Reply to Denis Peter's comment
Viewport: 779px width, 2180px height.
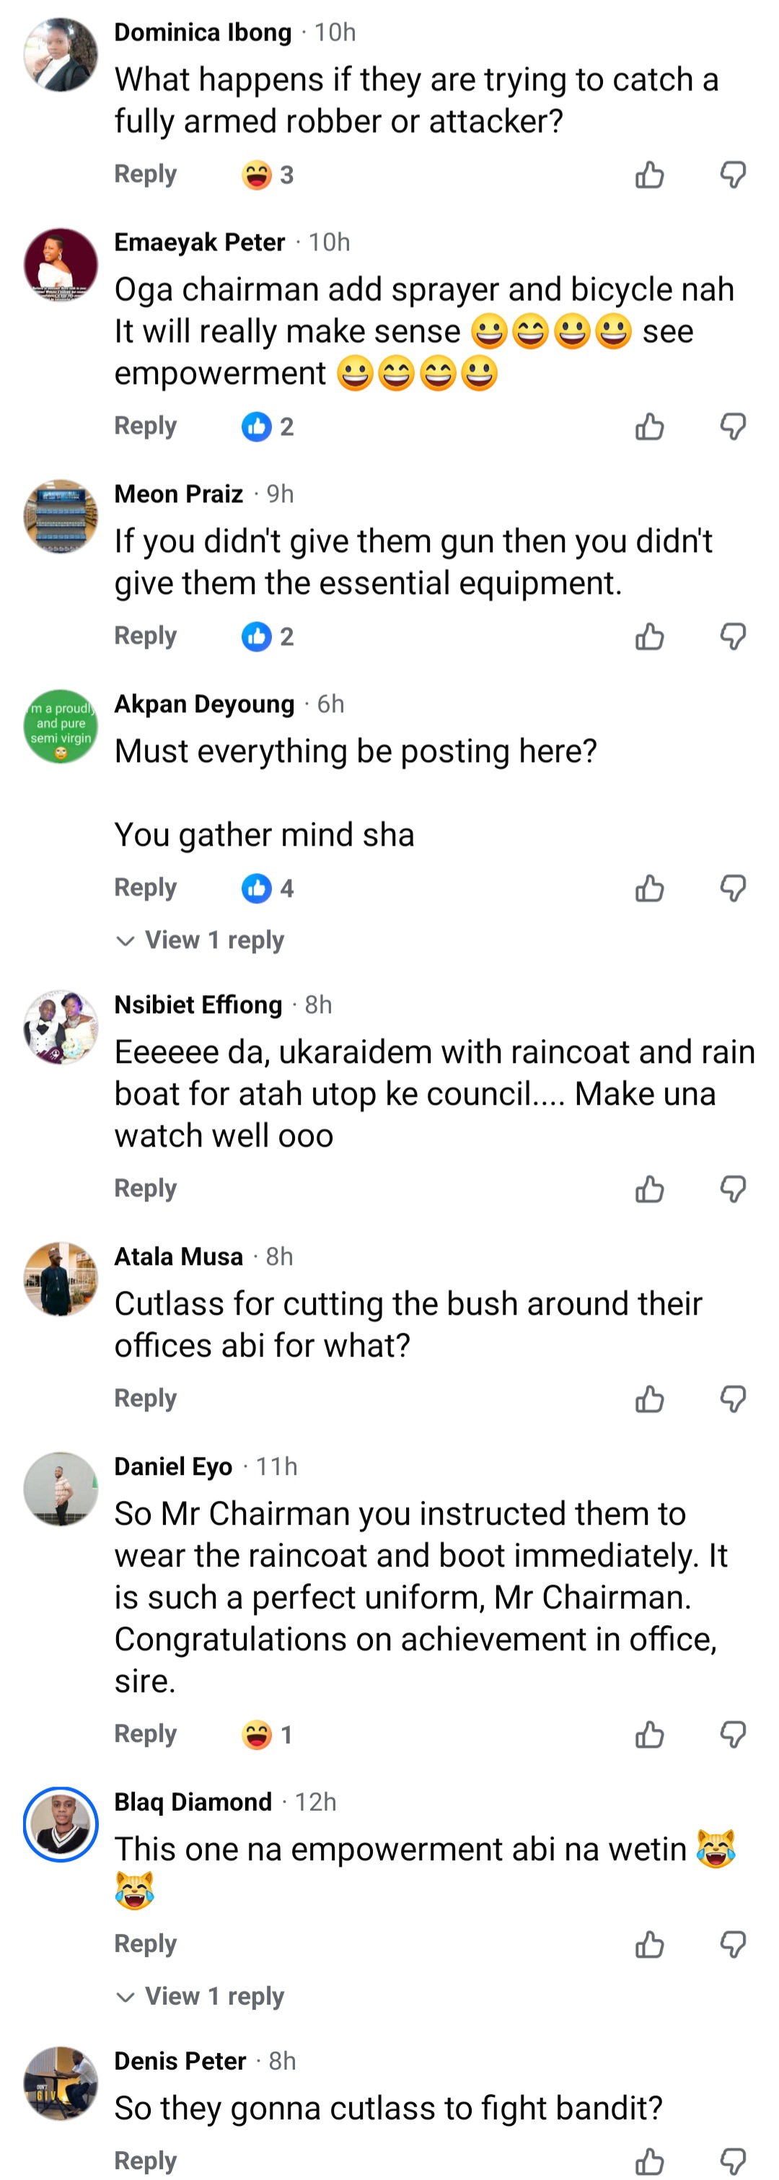(x=146, y=2161)
